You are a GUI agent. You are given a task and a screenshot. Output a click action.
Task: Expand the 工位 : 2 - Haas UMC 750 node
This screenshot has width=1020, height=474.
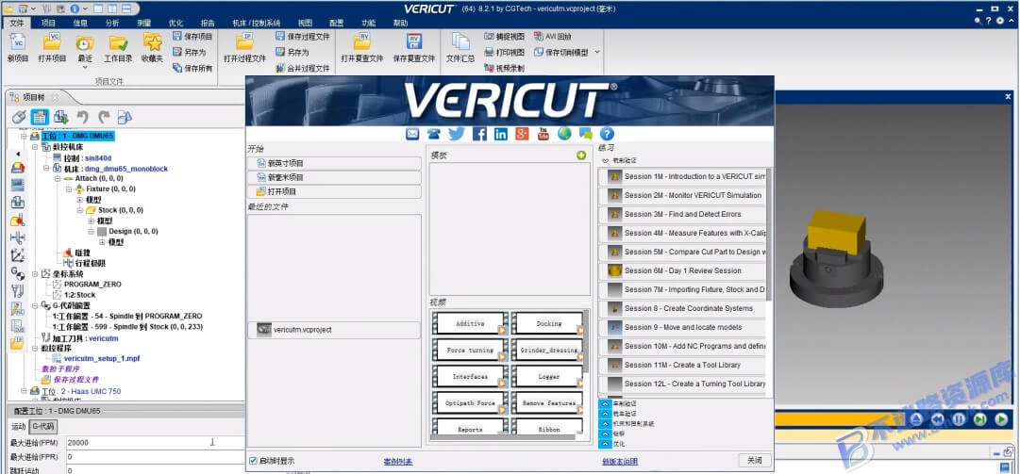coord(25,391)
